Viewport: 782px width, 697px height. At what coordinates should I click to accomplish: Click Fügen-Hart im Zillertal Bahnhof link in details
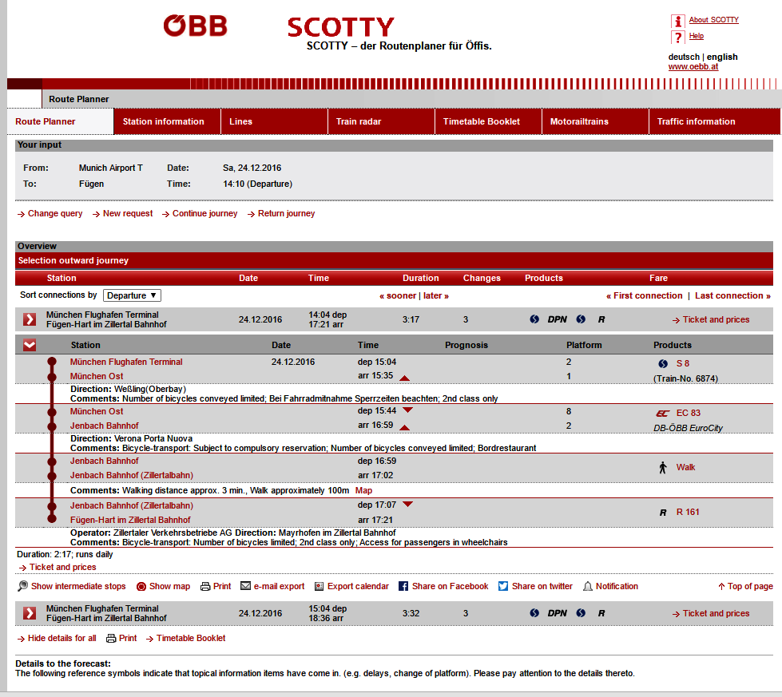pyautogui.click(x=130, y=520)
